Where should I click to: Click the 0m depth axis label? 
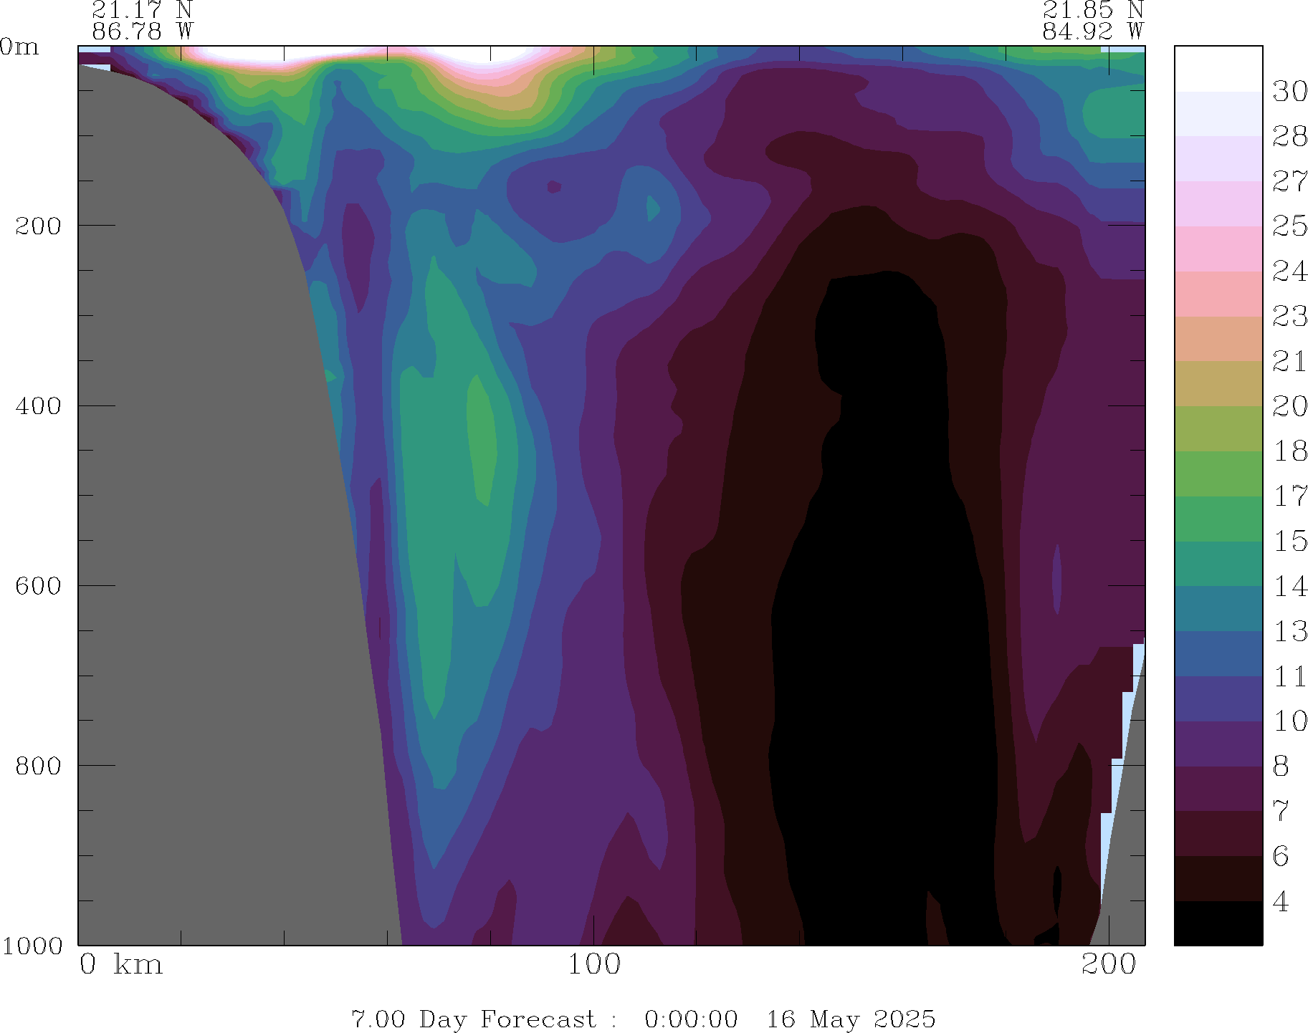point(19,47)
